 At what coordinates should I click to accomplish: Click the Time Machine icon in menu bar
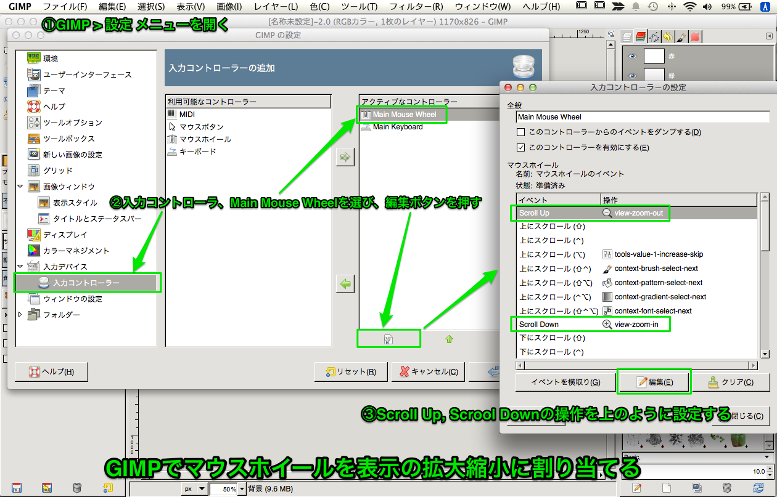(653, 7)
